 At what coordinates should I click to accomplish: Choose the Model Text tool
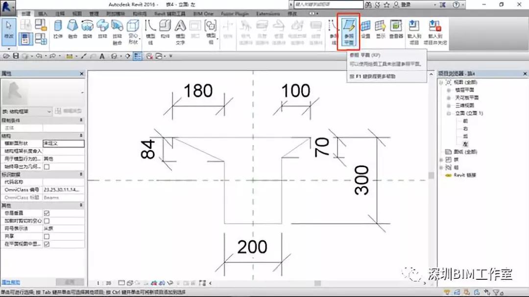tap(180, 32)
